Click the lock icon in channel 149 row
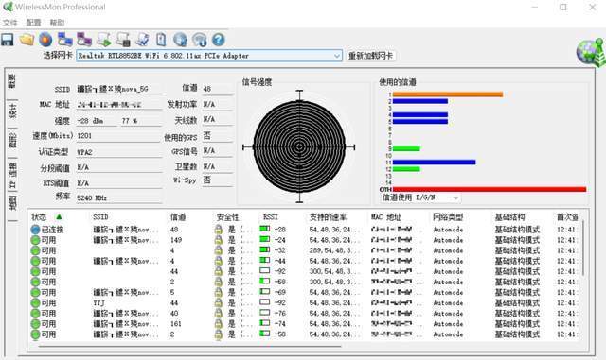 pos(219,240)
